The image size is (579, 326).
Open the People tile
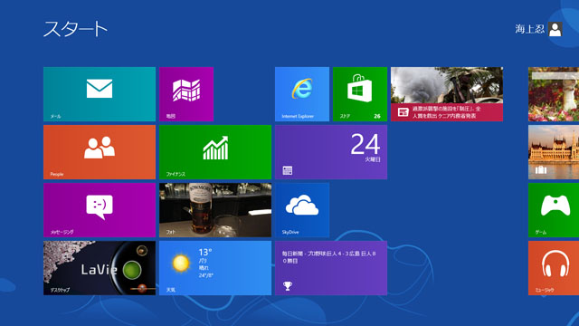coord(100,152)
